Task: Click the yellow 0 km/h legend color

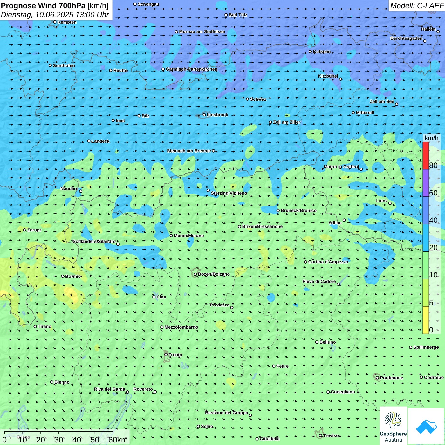Action: coord(426,320)
